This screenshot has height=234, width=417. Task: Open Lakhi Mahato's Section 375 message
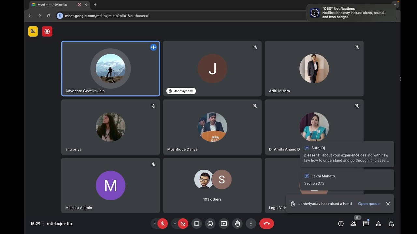point(347,180)
